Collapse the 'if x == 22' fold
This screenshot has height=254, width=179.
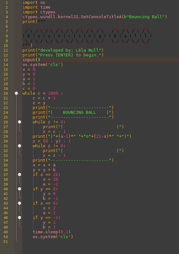pos(19,174)
